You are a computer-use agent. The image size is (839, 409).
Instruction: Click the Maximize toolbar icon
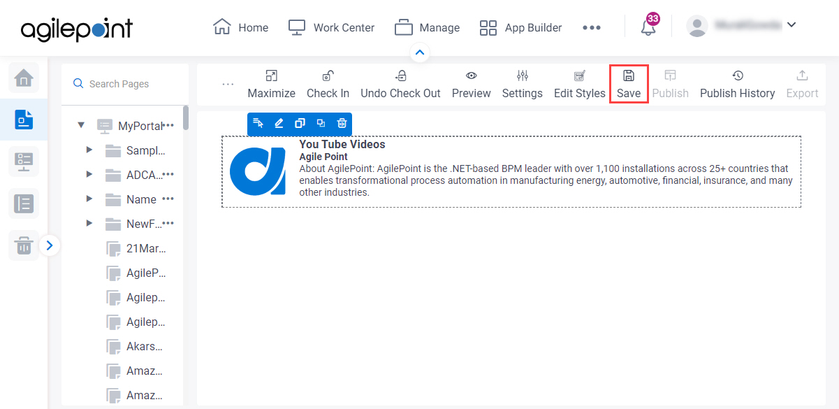[x=272, y=76]
